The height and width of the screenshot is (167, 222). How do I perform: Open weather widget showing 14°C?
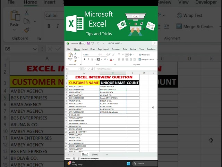75,164
